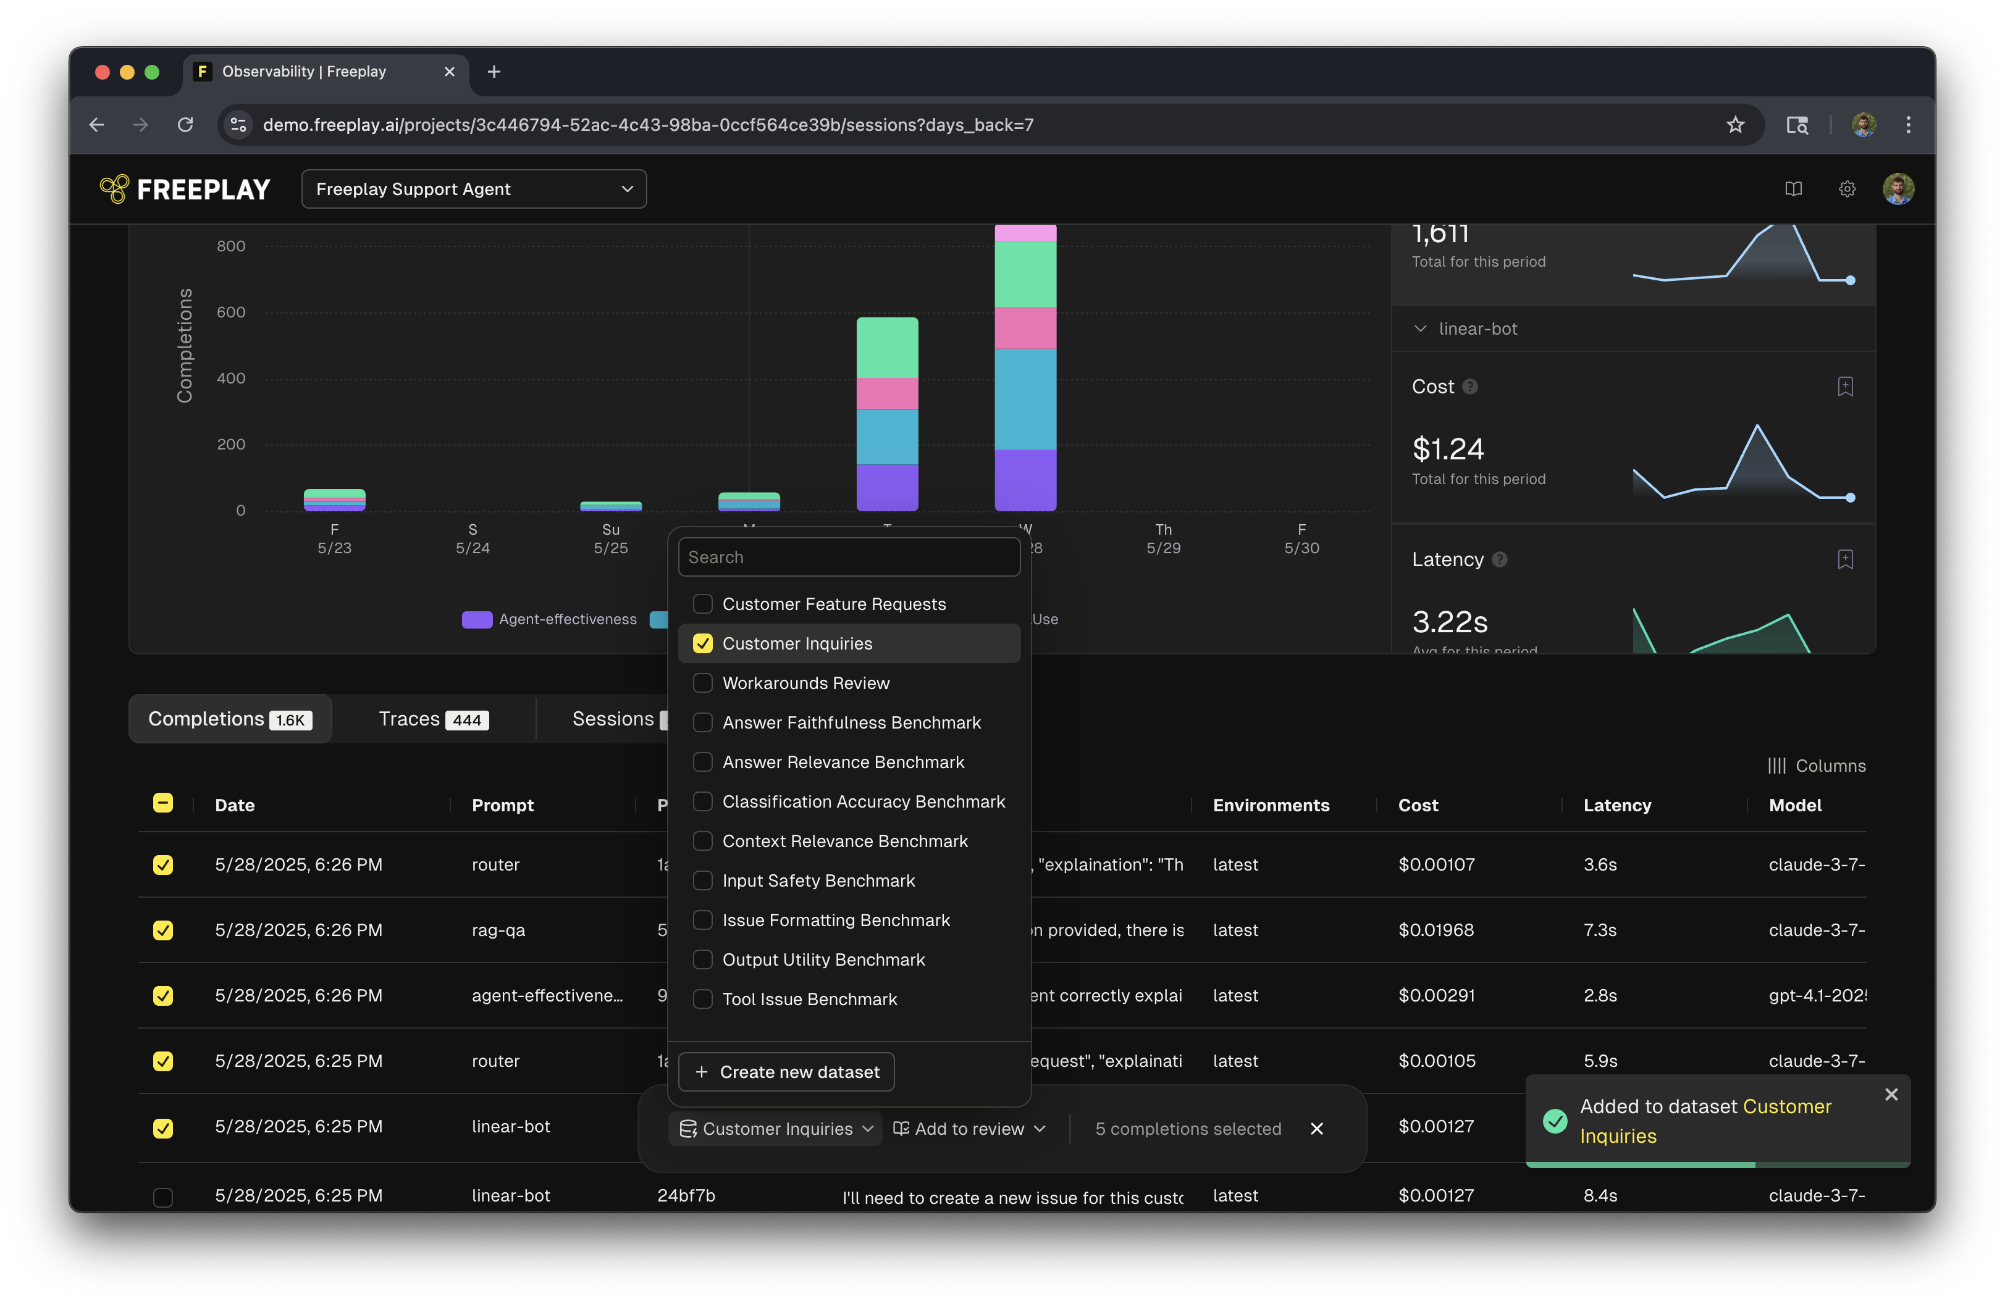This screenshot has height=1304, width=2005.
Task: Switch to the Traces tab
Action: [x=433, y=719]
